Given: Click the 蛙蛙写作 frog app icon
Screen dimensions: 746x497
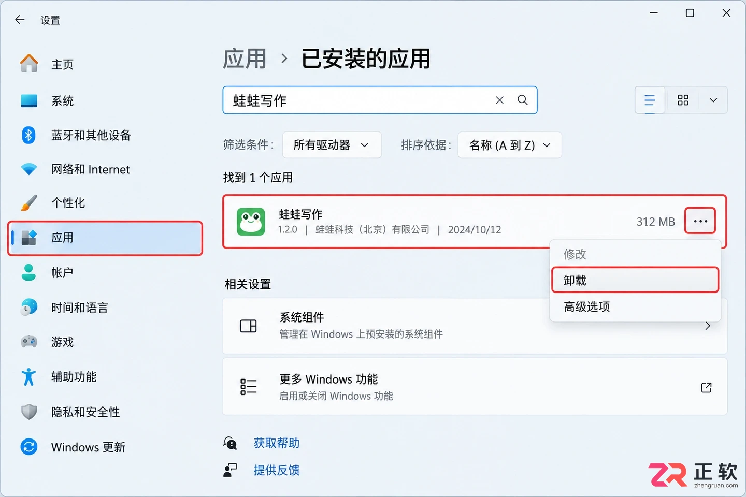Looking at the screenshot, I should pos(251,222).
